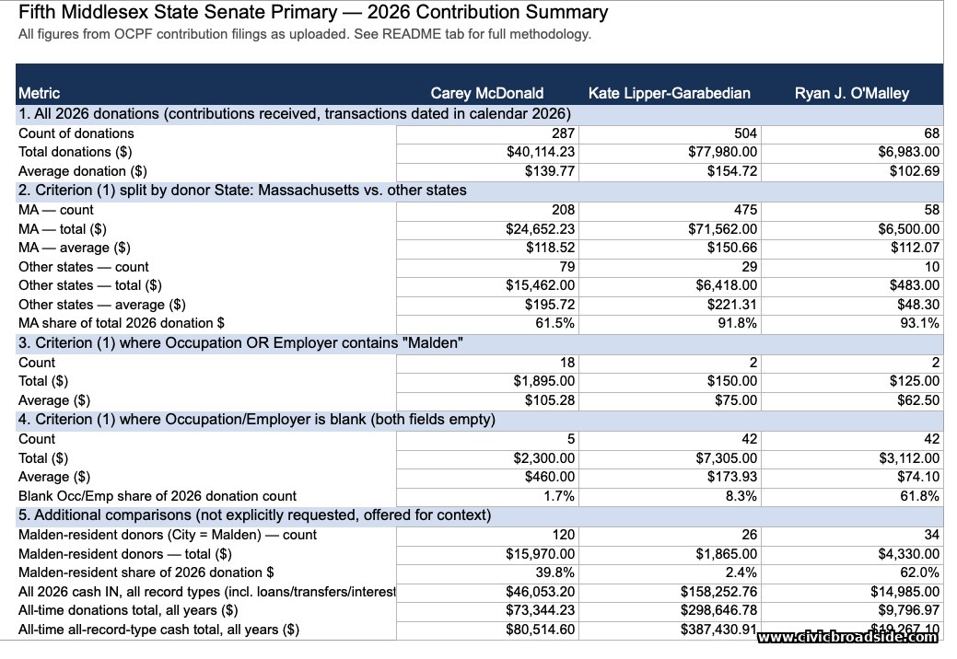Select the 'Ryan J. O'Malley' column header

[851, 93]
